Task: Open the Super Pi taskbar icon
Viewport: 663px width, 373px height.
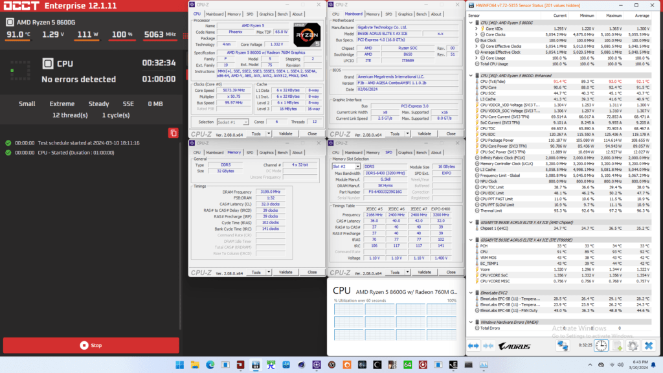Action: pos(271,365)
